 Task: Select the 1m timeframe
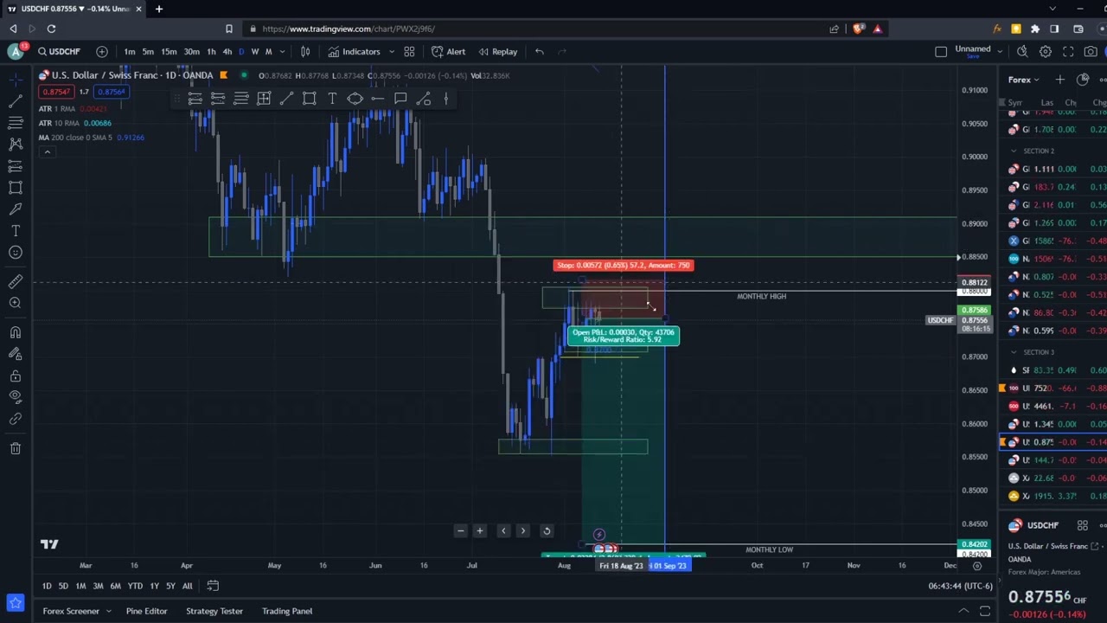[129, 52]
